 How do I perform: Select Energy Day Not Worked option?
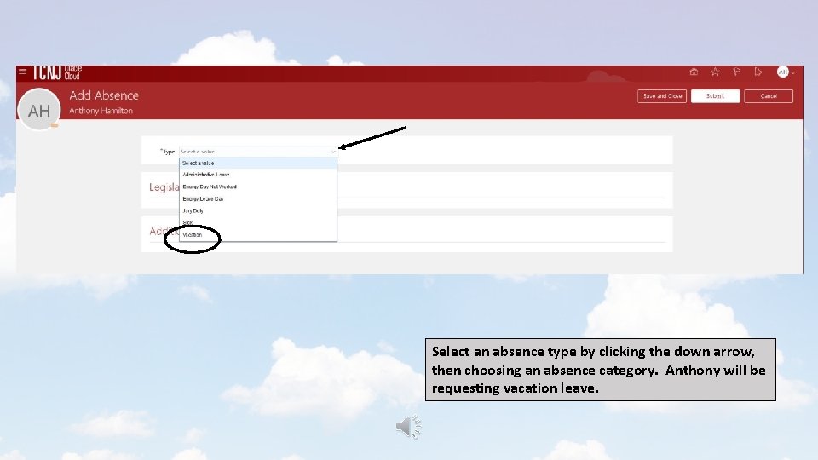pos(258,187)
